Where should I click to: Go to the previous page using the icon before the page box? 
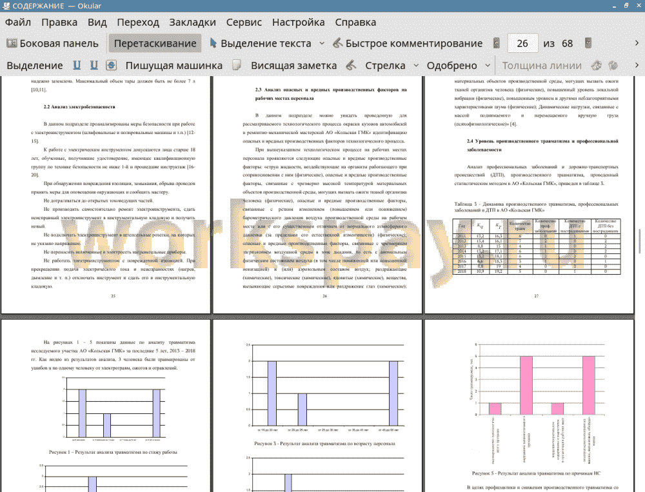497,43
